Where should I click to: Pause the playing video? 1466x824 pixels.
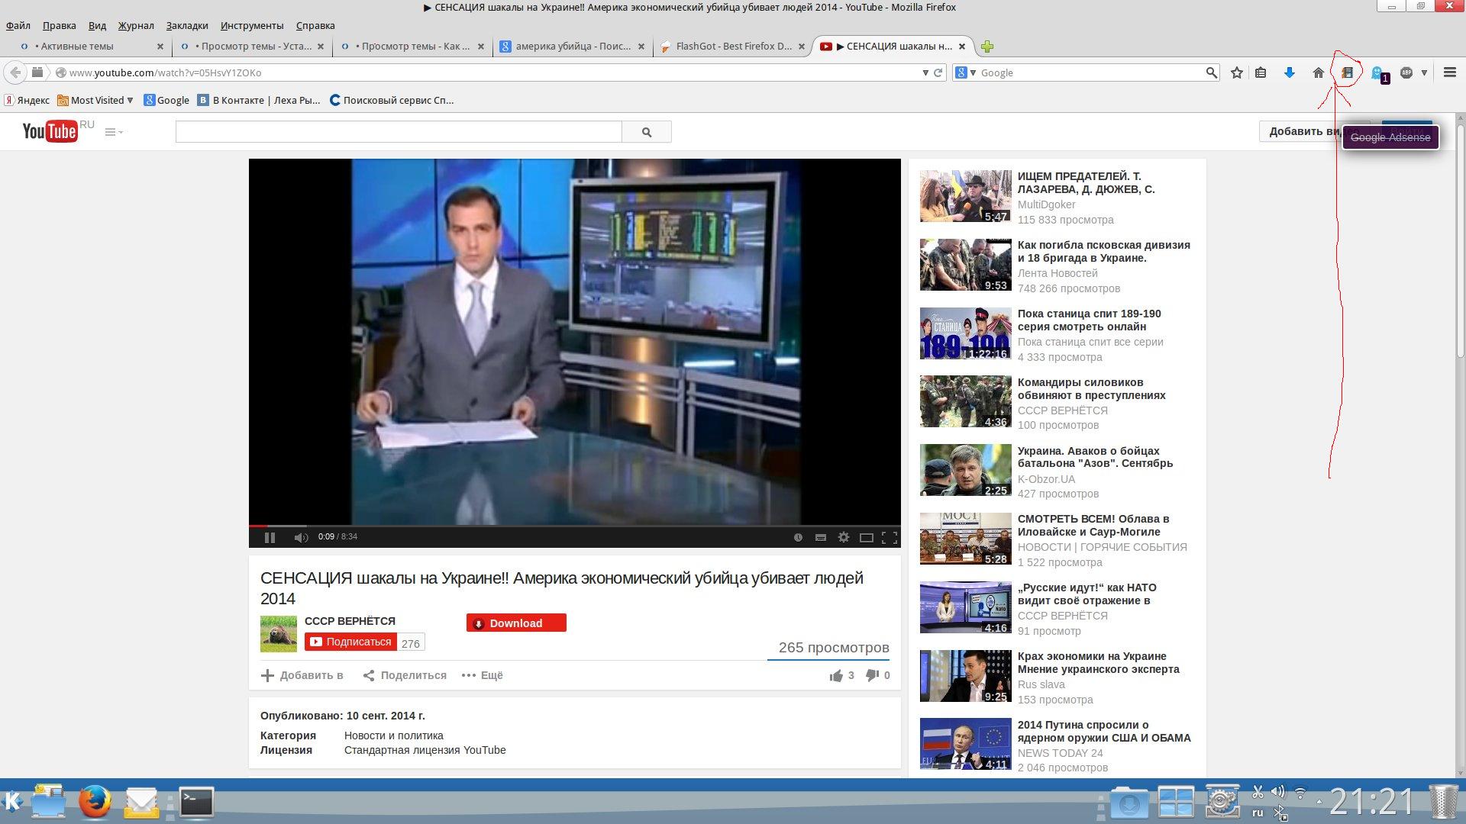click(x=270, y=537)
